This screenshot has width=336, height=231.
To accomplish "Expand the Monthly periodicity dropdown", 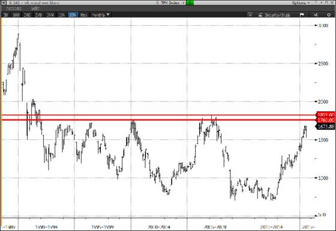I will pos(101,15).
